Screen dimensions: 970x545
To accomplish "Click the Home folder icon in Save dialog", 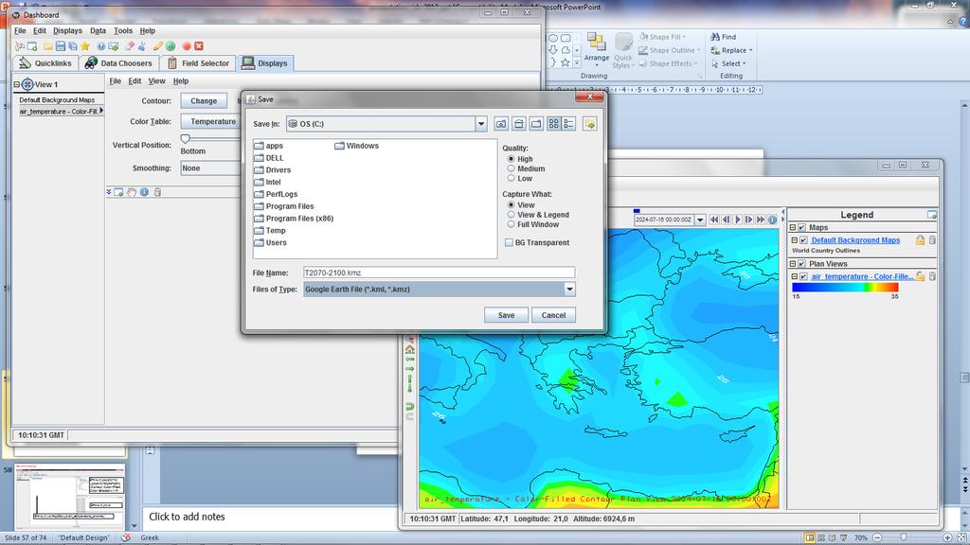I will pos(519,124).
